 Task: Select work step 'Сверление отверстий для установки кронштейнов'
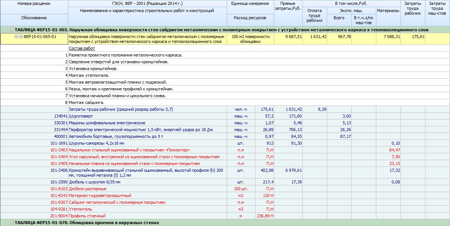(x=119, y=62)
